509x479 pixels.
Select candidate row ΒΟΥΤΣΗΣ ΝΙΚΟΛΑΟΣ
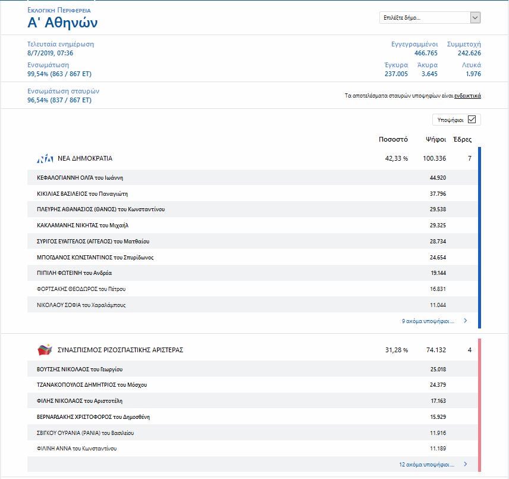253,370
